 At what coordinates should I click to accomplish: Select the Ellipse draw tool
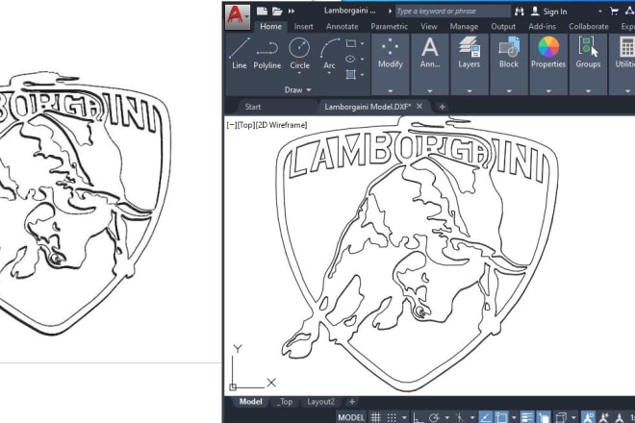point(350,59)
